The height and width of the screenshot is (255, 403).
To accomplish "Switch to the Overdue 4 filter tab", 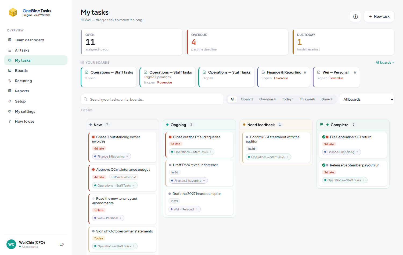I will coord(267,99).
